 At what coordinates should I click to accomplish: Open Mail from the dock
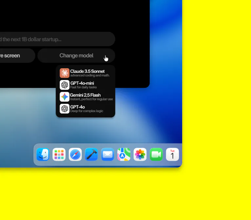click(x=107, y=154)
